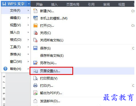Choose 新建(N)... from the file menu
Screen dimensions: 136x106
(83, 11)
